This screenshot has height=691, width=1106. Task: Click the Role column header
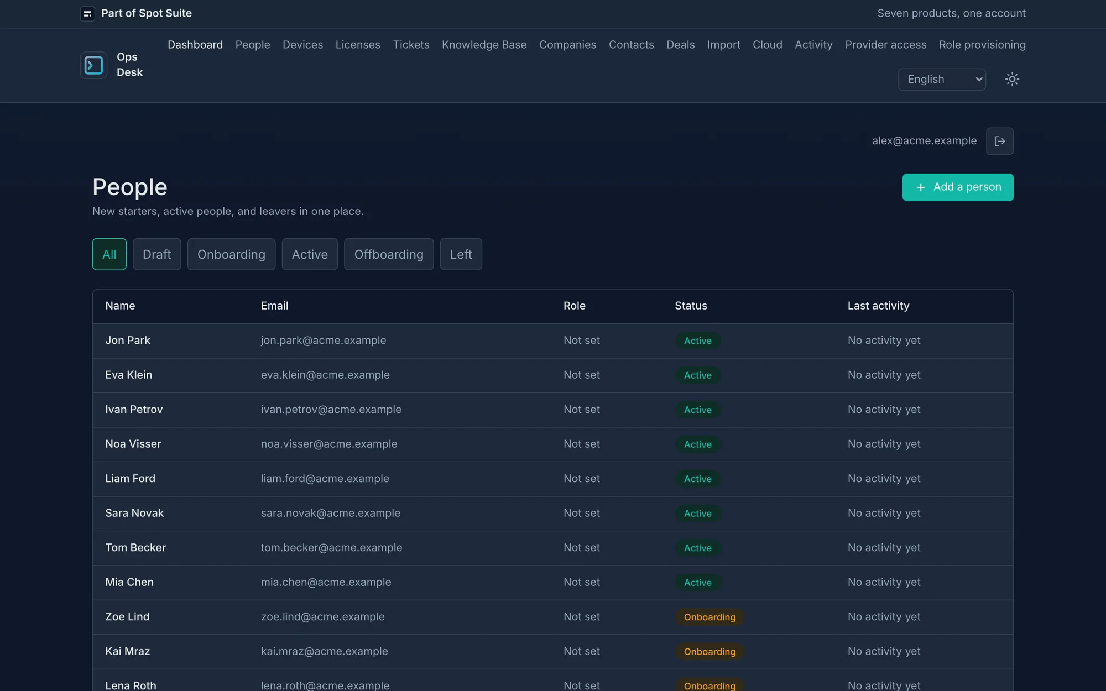click(x=574, y=306)
